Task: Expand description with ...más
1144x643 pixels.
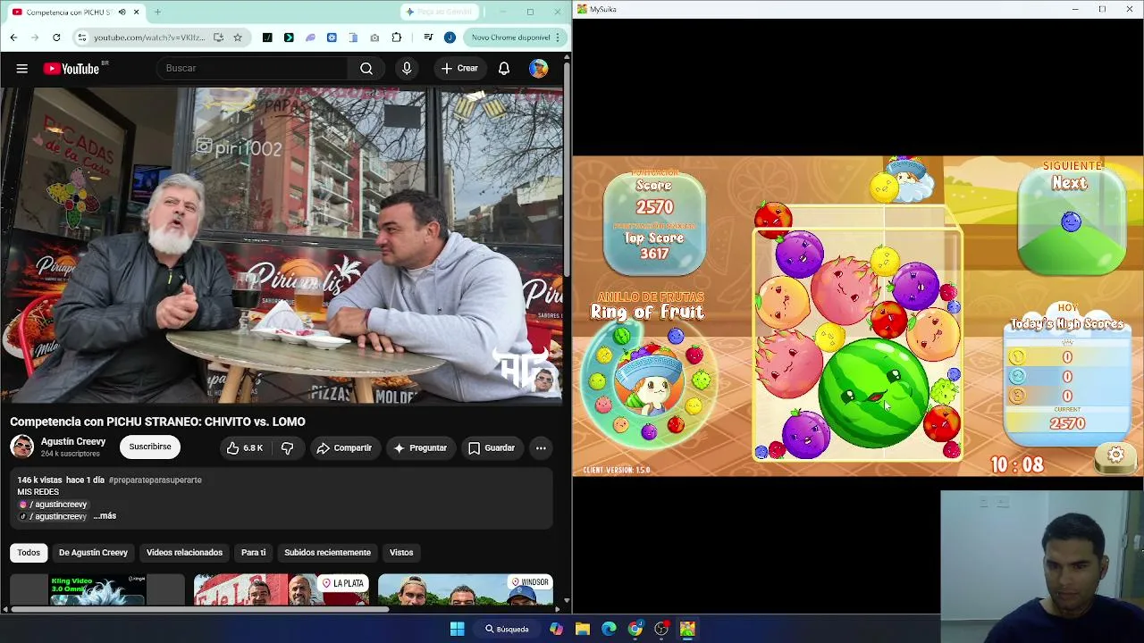Action: point(105,516)
